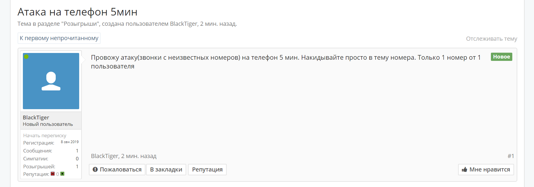Click the green Новое badge
The image size is (534, 187).
pos(501,57)
